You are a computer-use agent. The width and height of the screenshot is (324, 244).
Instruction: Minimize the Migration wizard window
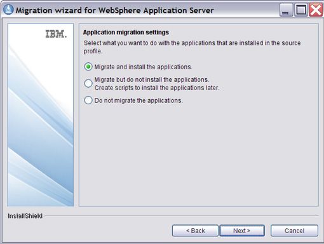coord(286,10)
